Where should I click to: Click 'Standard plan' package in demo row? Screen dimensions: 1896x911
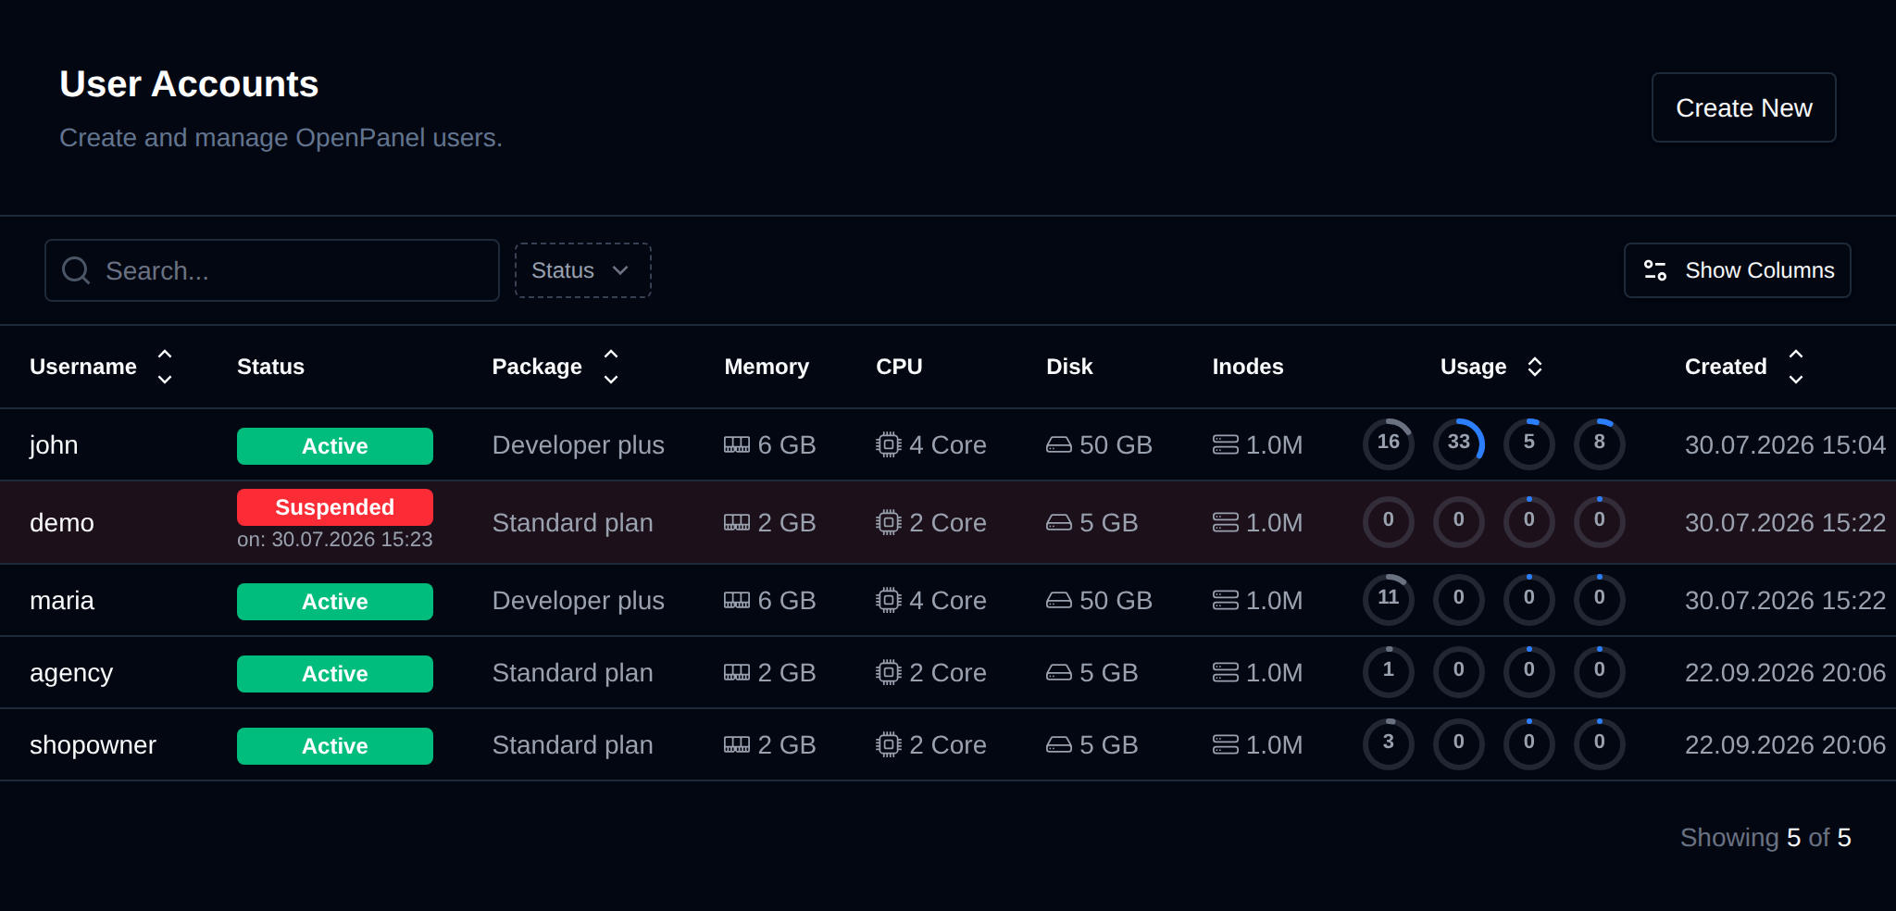[x=573, y=523]
